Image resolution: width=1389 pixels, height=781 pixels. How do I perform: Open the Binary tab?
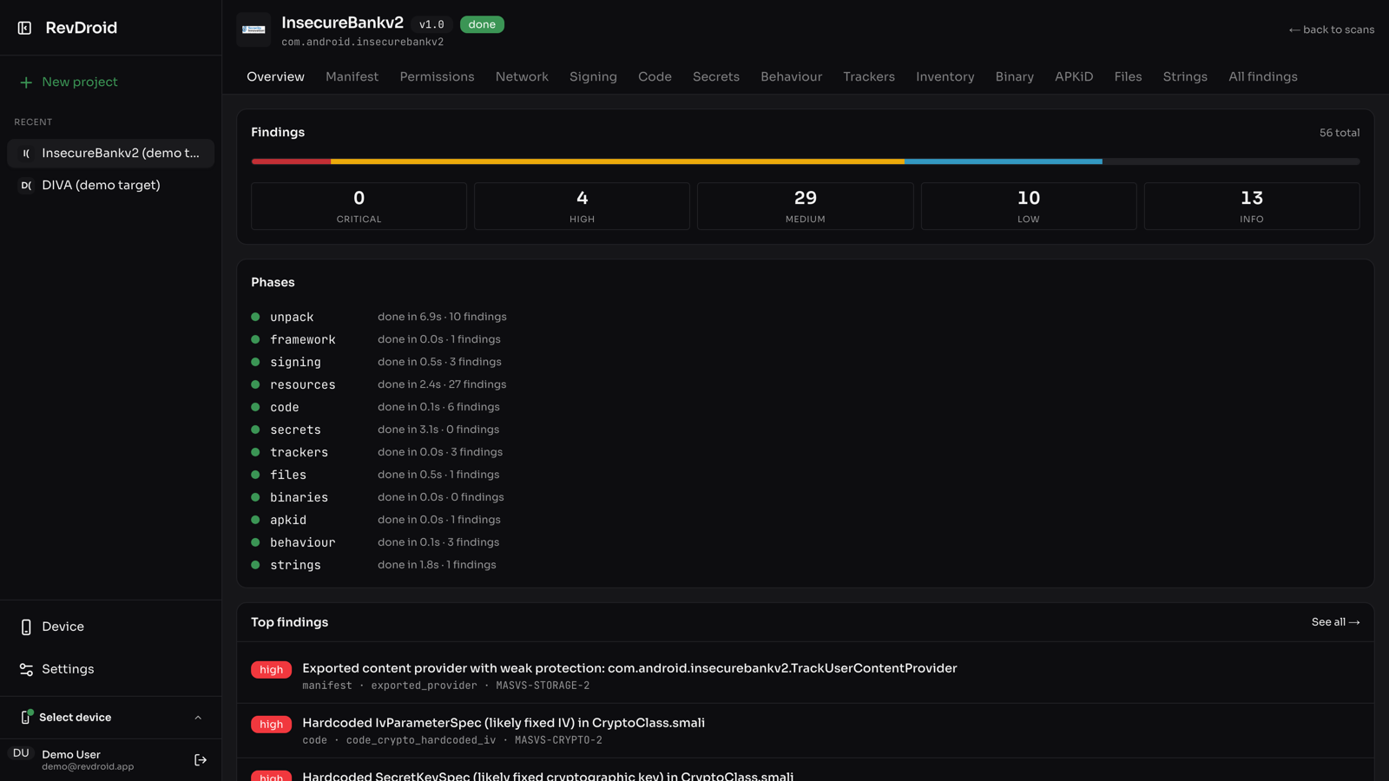pos(1014,76)
